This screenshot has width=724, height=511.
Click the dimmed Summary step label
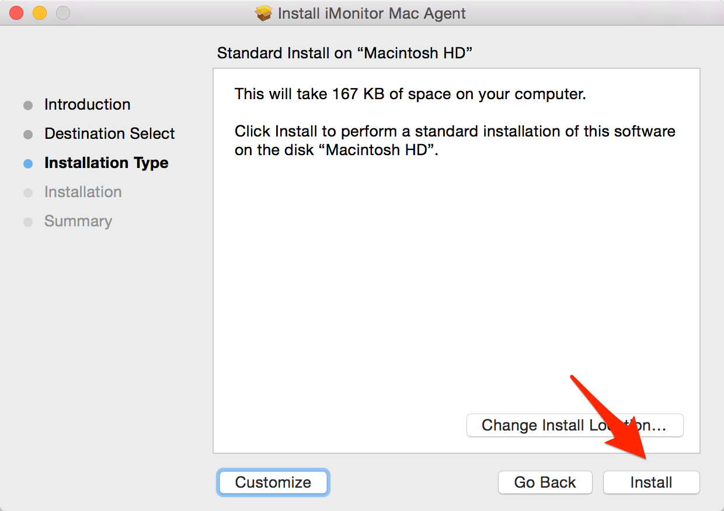tap(78, 222)
